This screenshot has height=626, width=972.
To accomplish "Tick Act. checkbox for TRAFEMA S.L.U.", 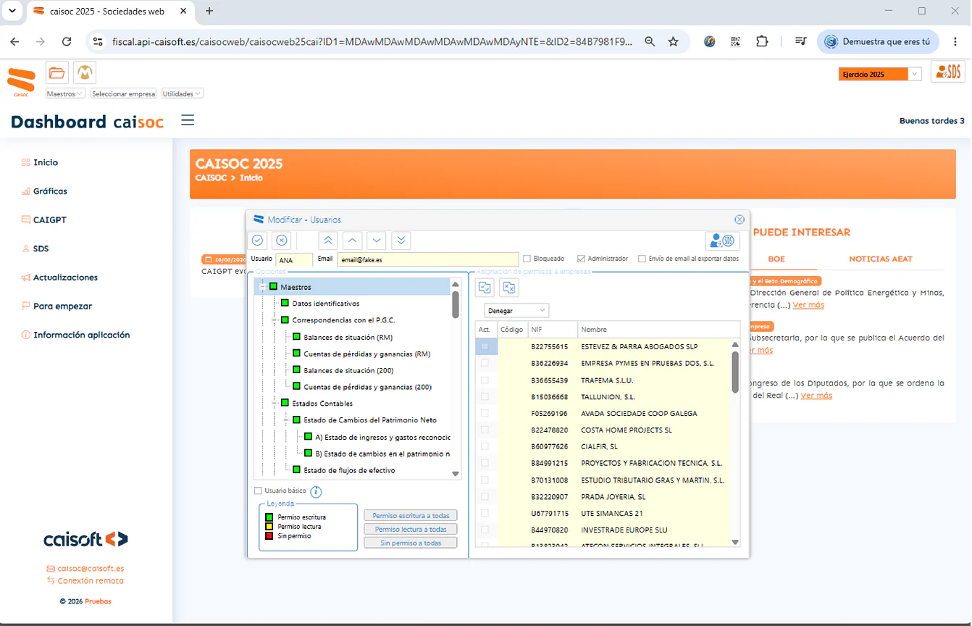I will (485, 380).
